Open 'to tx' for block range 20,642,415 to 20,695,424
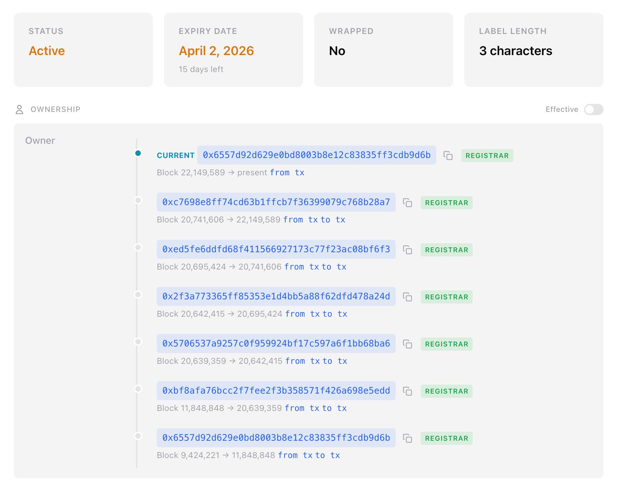This screenshot has width=618, height=492. (335, 314)
